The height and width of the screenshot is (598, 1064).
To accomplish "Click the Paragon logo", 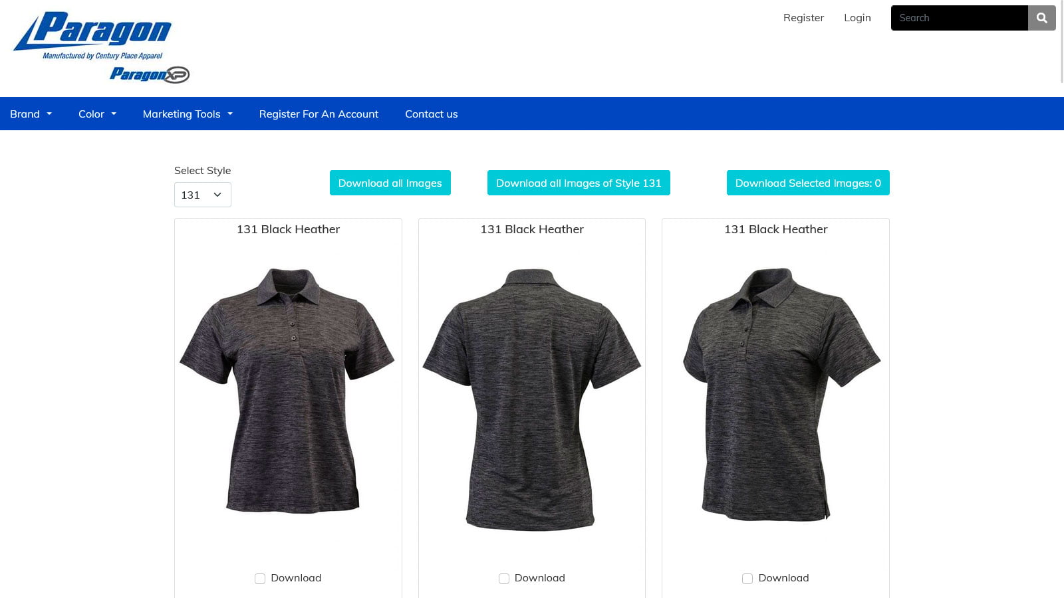I will point(92,36).
